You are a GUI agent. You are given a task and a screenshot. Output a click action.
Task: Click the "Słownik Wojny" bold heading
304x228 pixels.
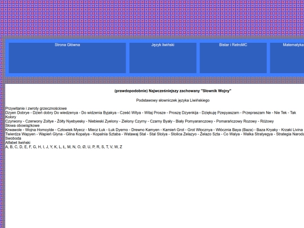point(173,91)
